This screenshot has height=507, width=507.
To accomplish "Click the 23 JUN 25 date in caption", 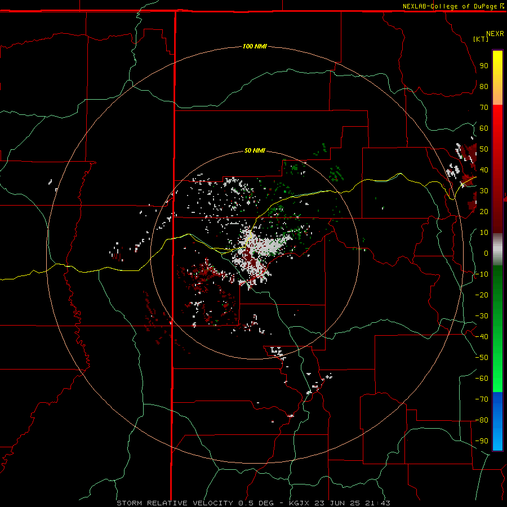I will [337, 503].
